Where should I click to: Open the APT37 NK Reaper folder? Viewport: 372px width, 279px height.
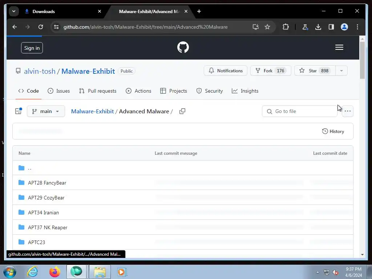[48, 227]
